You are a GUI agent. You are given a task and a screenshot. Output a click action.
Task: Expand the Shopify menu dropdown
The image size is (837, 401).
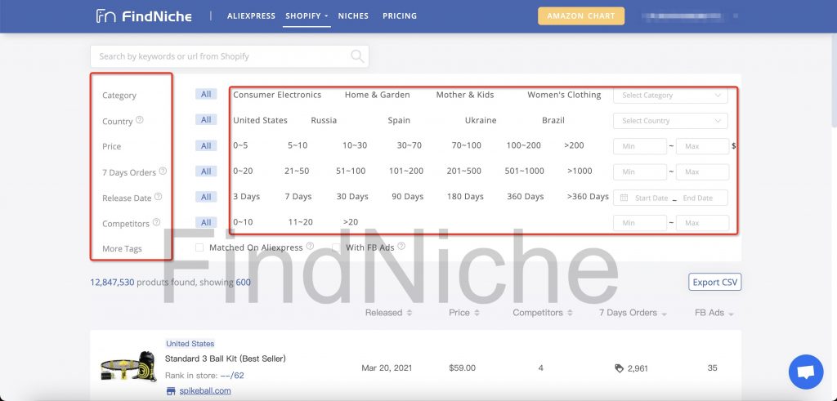(x=307, y=16)
